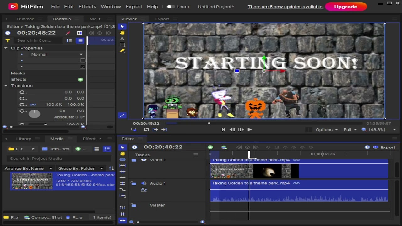This screenshot has height=226, width=402.
Task: Select the hand tool in the Viewer toolbar
Action: (x=122, y=33)
